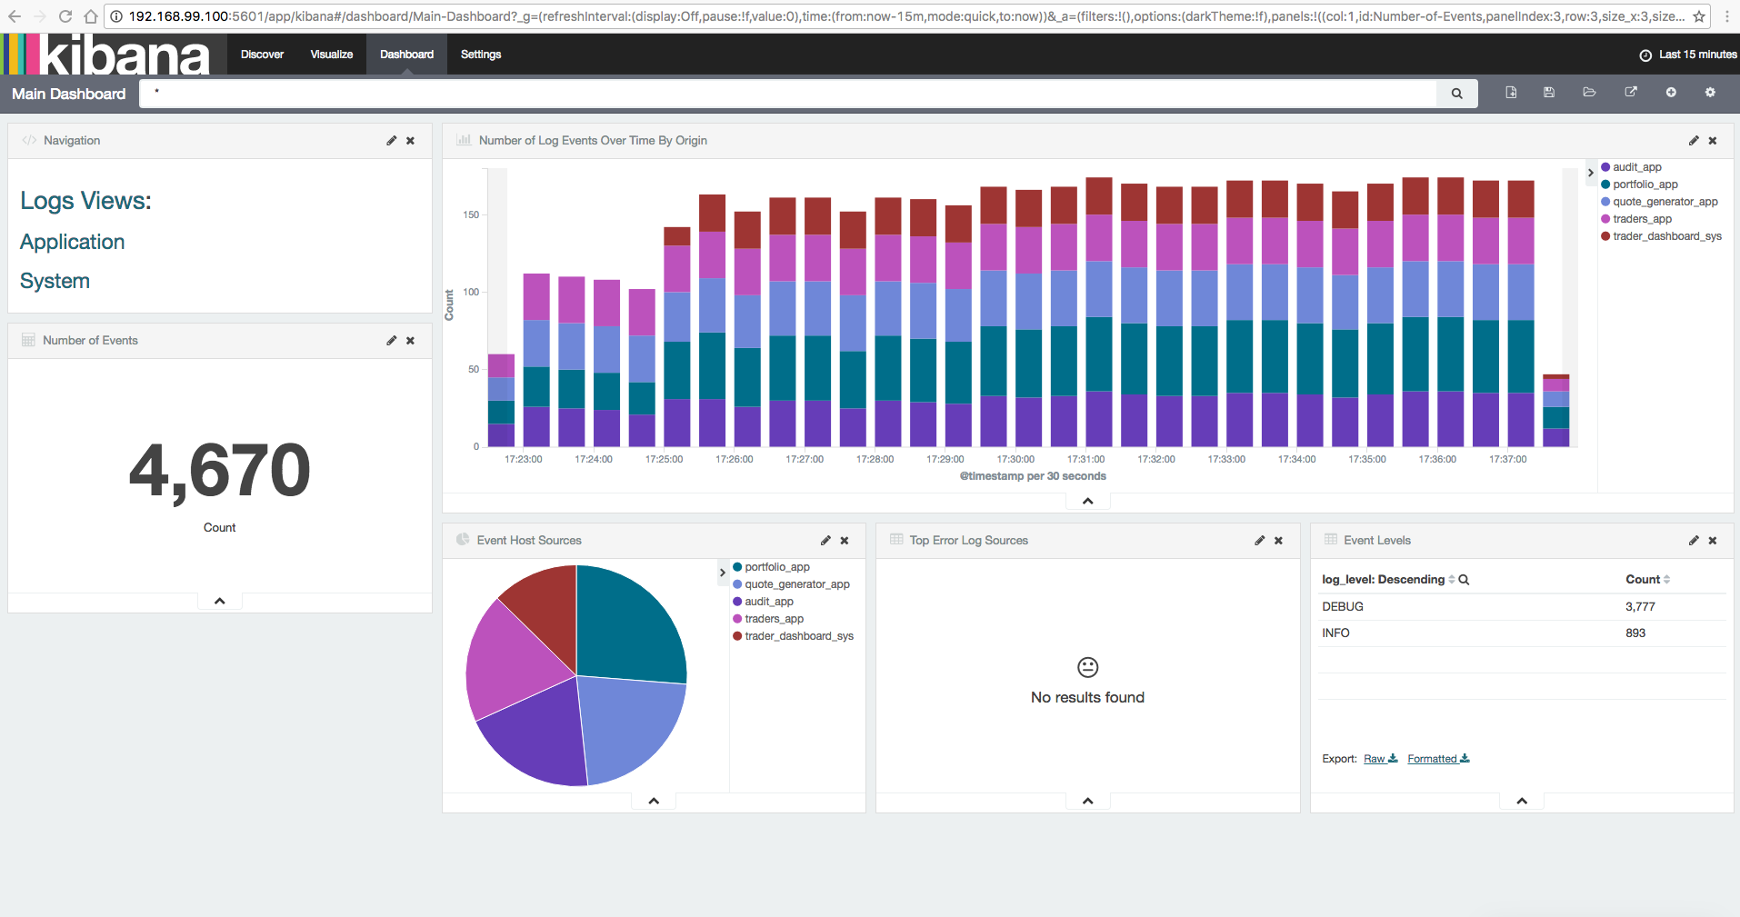Export Raw table data

click(1380, 759)
